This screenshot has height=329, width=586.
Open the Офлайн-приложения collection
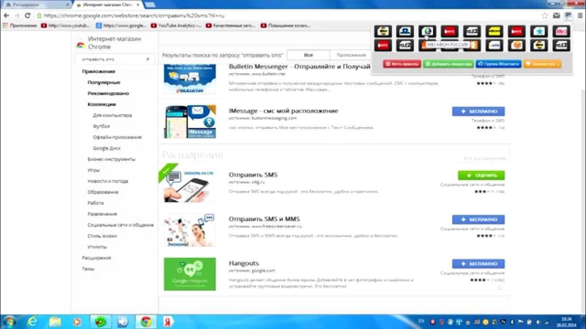117,137
